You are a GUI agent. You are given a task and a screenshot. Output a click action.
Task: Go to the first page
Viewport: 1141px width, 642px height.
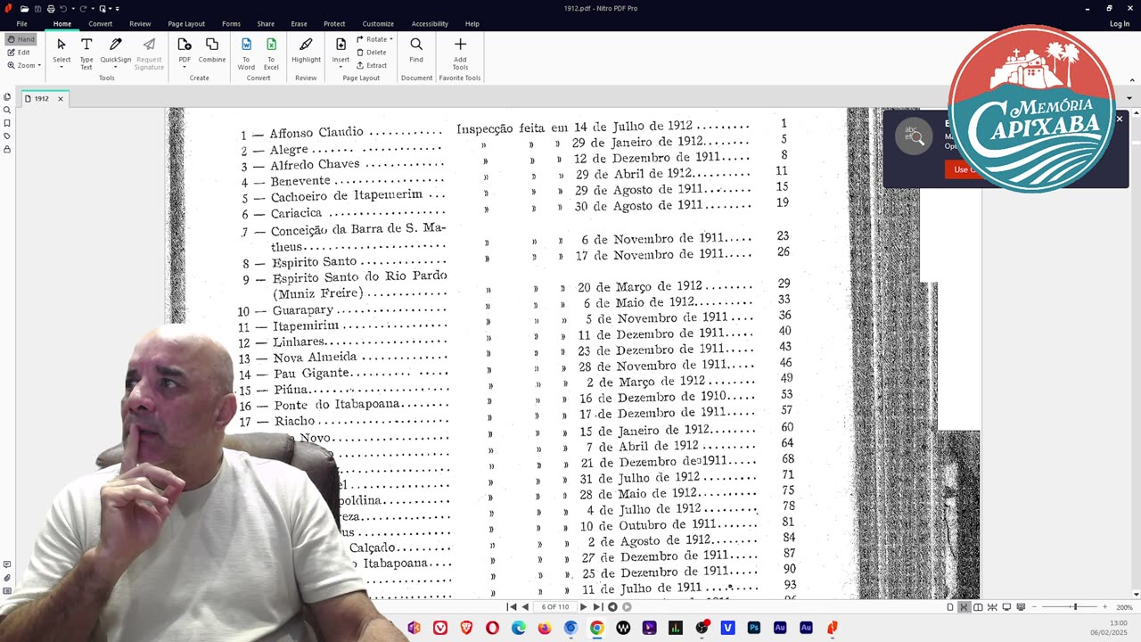coord(512,607)
